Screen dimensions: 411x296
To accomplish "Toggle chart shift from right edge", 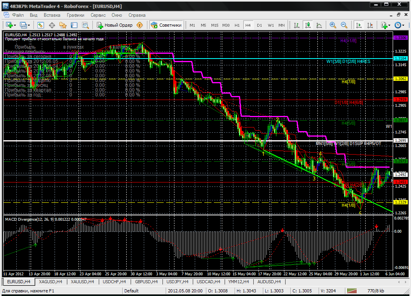I will (x=369, y=25).
